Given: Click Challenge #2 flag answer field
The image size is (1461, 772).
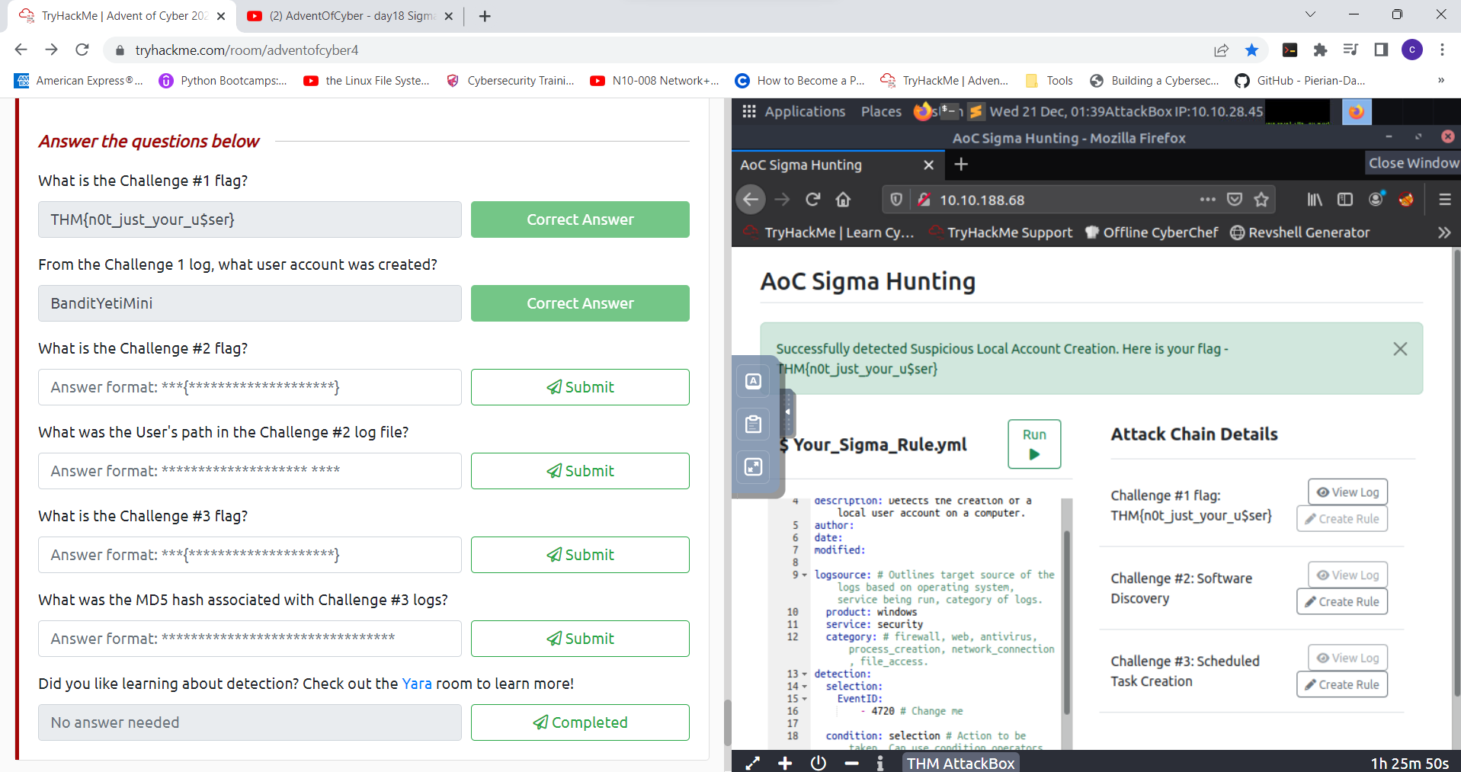Looking at the screenshot, I should point(250,387).
